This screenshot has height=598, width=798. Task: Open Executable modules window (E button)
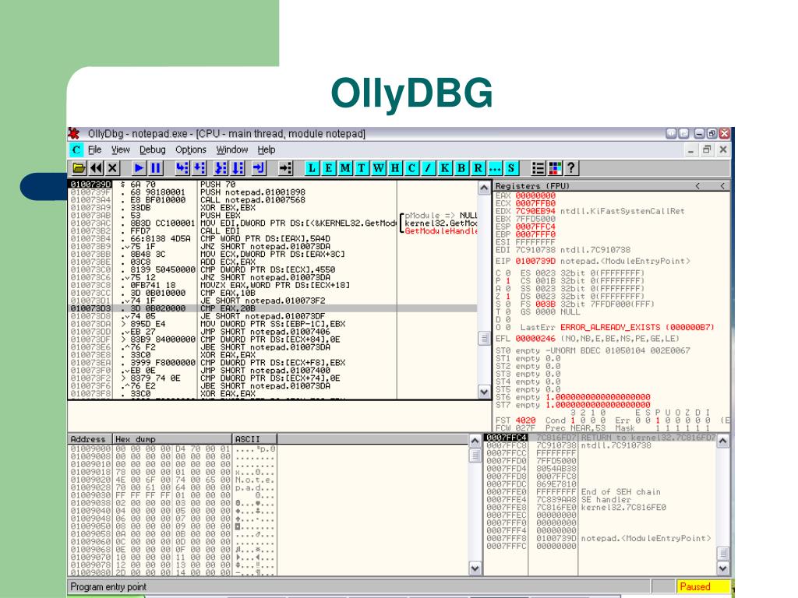(x=328, y=168)
